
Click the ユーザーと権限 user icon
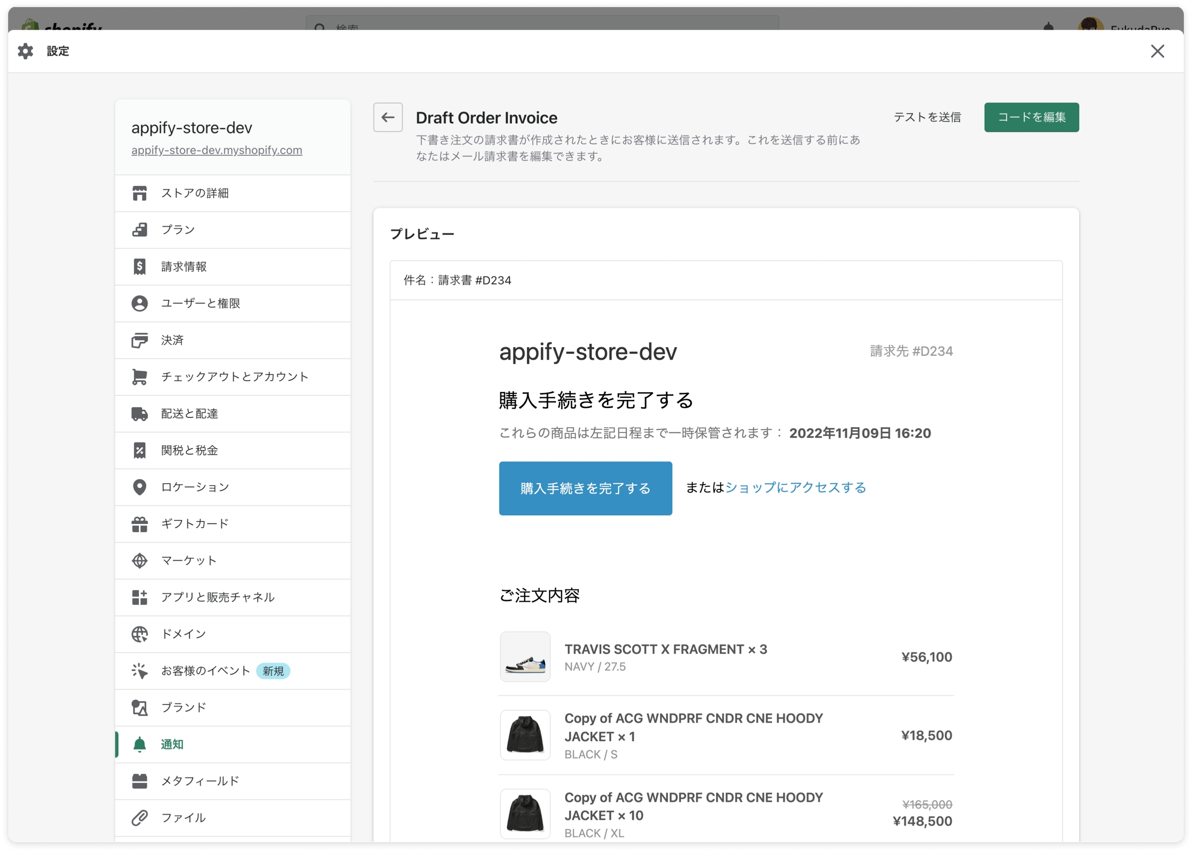pyautogui.click(x=140, y=303)
